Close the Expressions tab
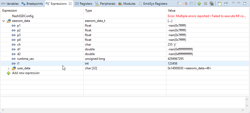This screenshot has height=113, width=250. (x=70, y=4)
